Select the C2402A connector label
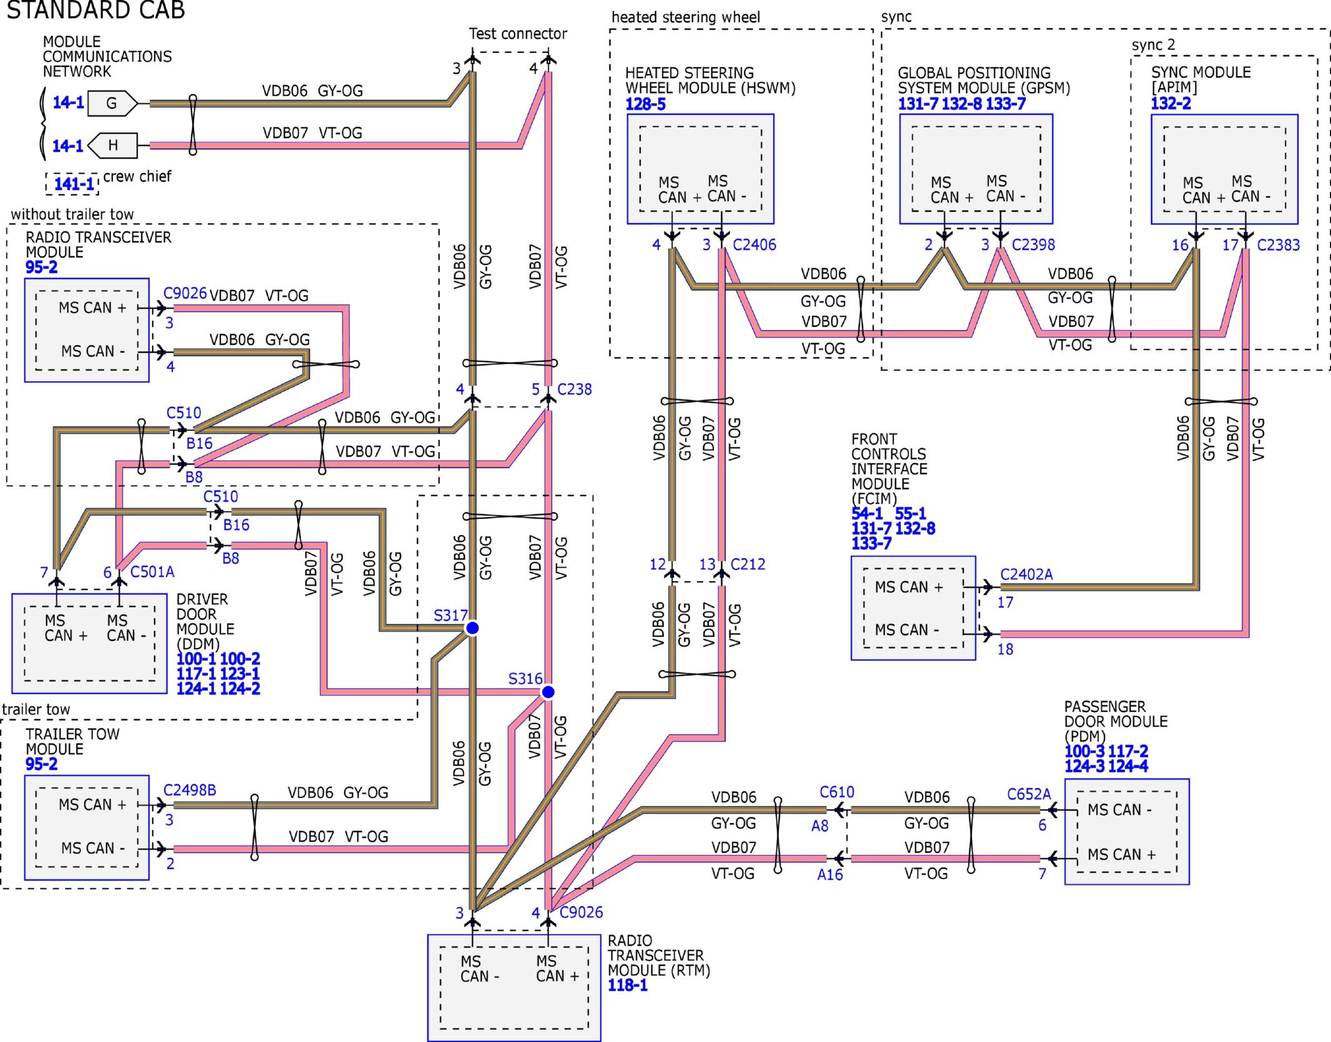 pyautogui.click(x=1026, y=574)
